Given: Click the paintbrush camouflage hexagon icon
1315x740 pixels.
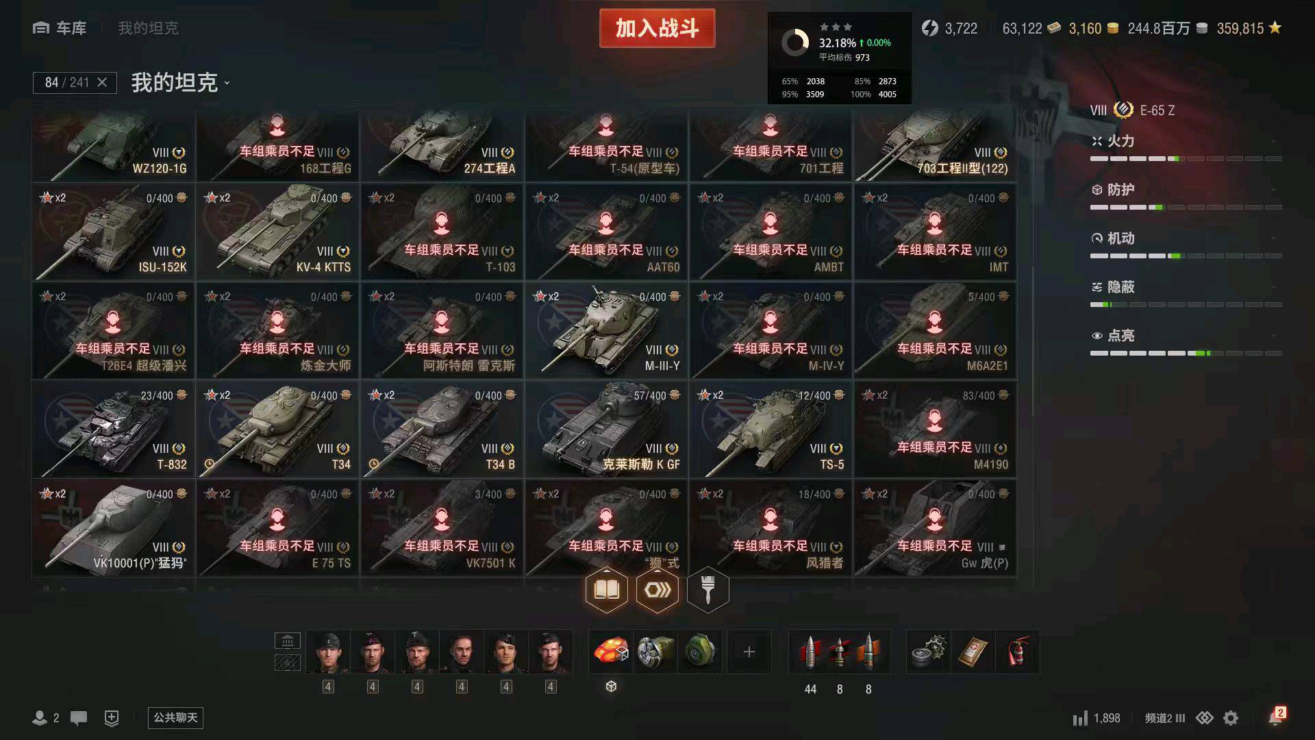Looking at the screenshot, I should tap(707, 589).
